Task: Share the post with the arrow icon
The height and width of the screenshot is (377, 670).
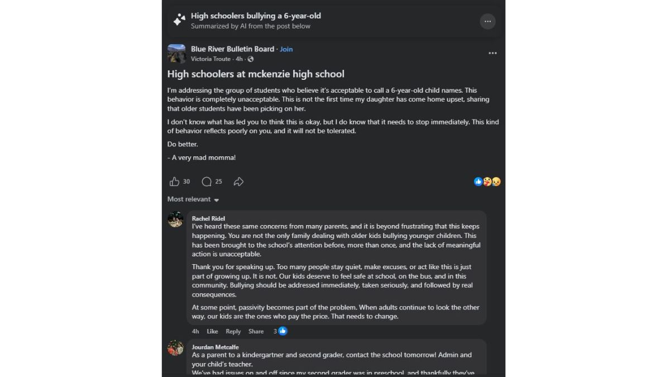Action: pos(238,182)
